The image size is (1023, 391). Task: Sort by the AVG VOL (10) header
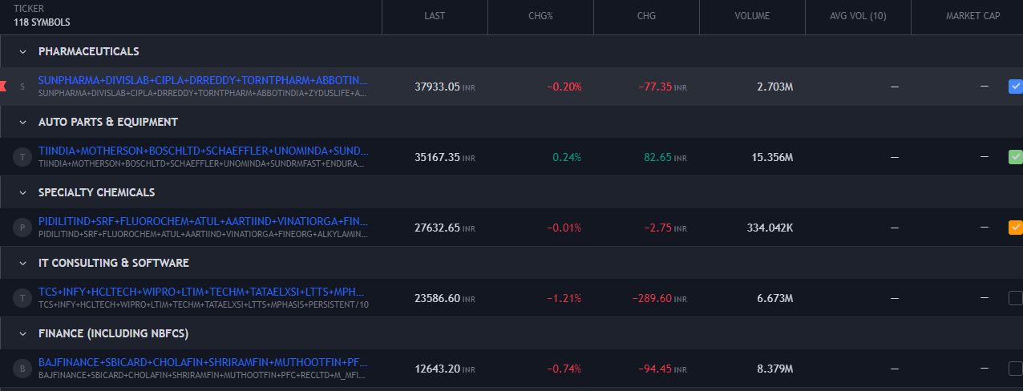pyautogui.click(x=858, y=16)
